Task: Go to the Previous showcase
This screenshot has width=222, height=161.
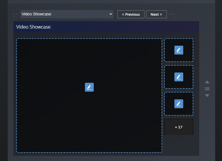Action: point(131,14)
